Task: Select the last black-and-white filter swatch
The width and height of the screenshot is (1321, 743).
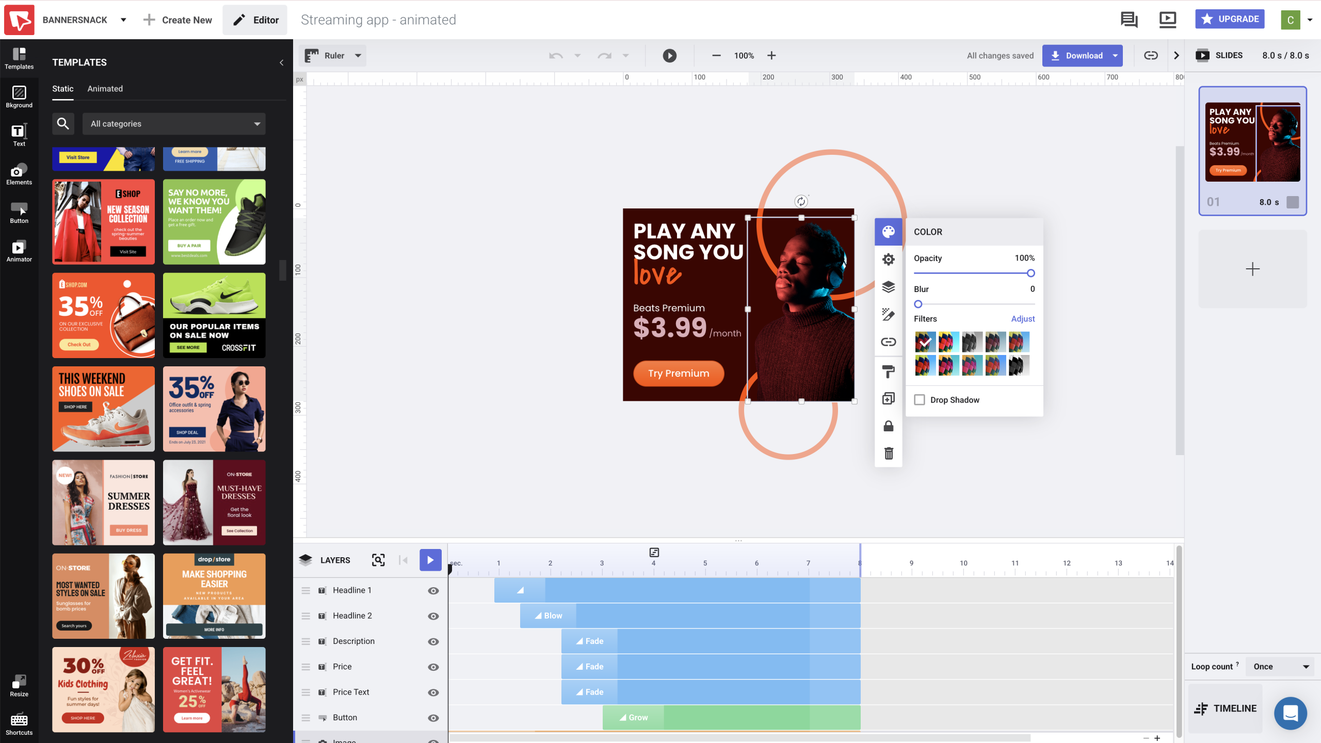Action: coord(1019,365)
